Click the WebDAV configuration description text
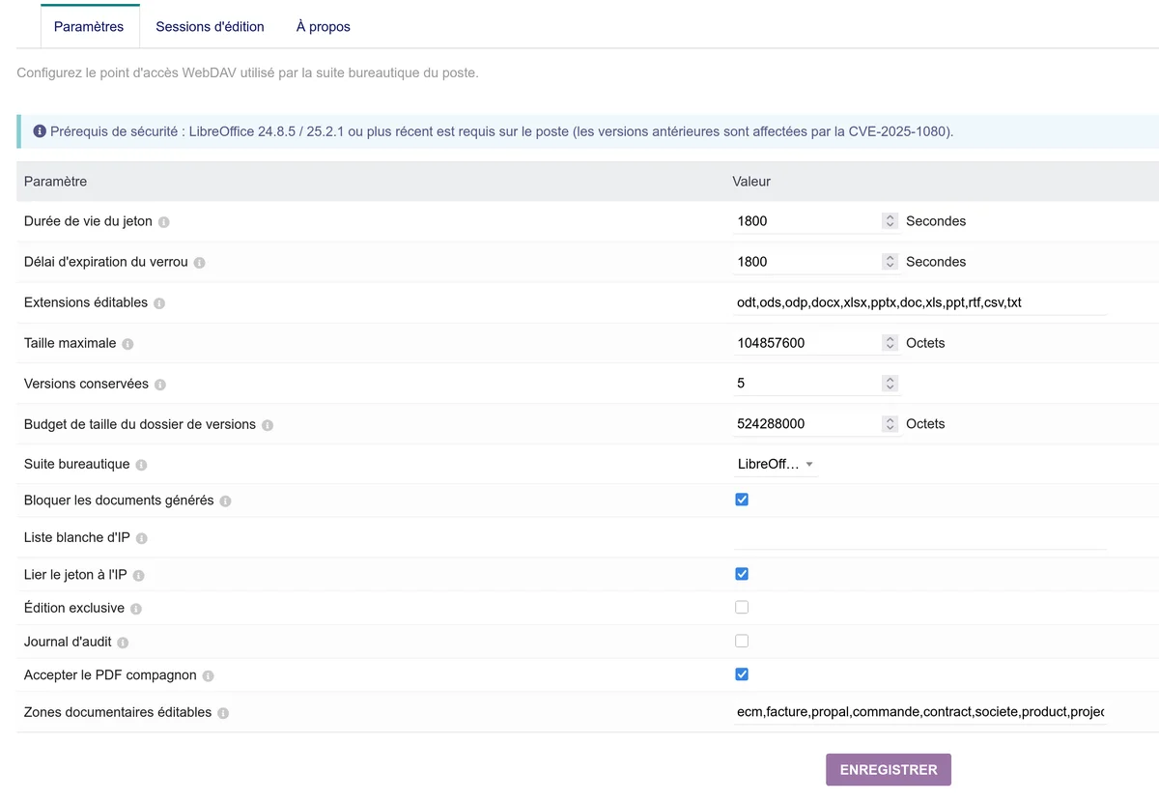Screen dimensions: 1159x801 247,72
